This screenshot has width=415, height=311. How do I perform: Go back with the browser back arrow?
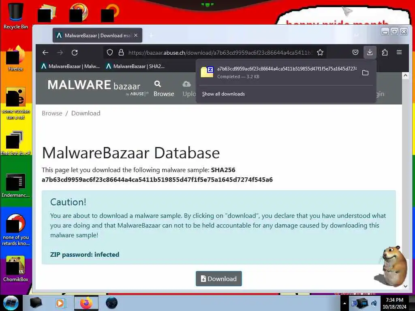coord(45,52)
